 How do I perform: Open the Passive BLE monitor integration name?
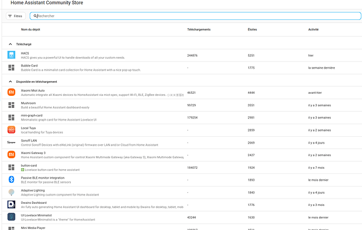click(42, 178)
